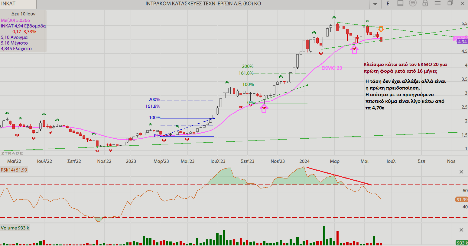This screenshot has width=468, height=246.
Task: Click the Νοε'23 time axis label
Action: pos(278,161)
